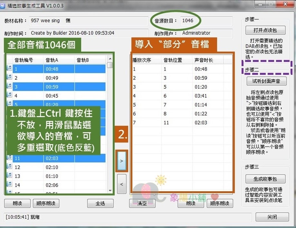Click the music icon for track 2
The image size is (296, 228).
point(9,76)
